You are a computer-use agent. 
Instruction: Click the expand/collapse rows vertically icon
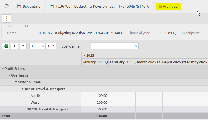(14, 46)
